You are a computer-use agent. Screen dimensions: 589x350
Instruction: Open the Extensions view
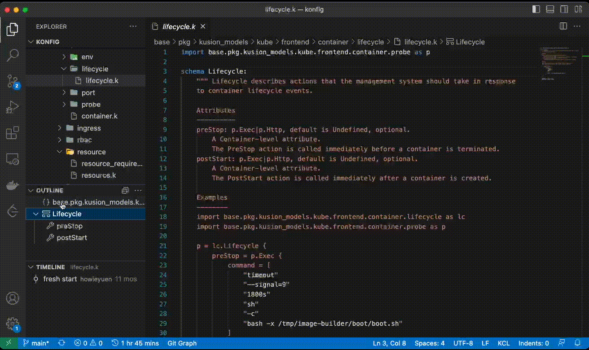(12, 133)
